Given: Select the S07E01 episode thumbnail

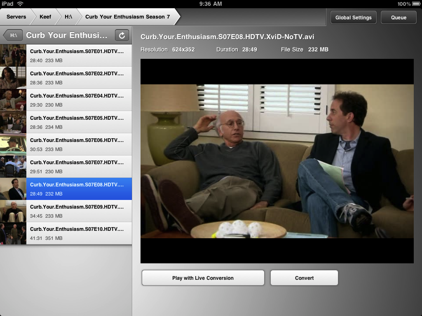Looking at the screenshot, I should click(x=13, y=56).
